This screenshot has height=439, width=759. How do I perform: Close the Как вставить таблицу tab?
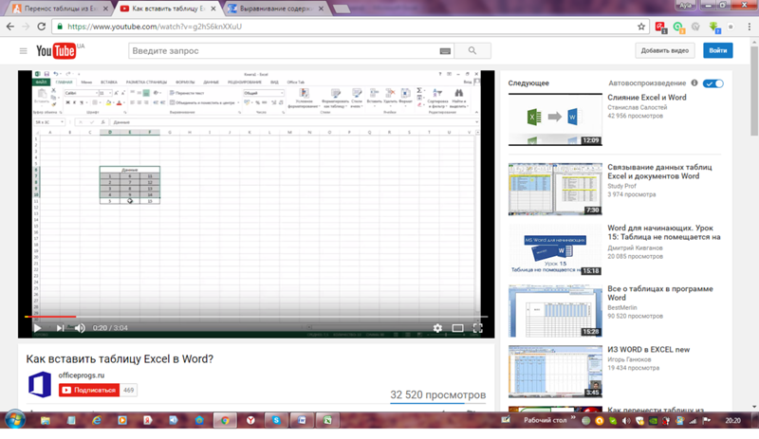213,9
